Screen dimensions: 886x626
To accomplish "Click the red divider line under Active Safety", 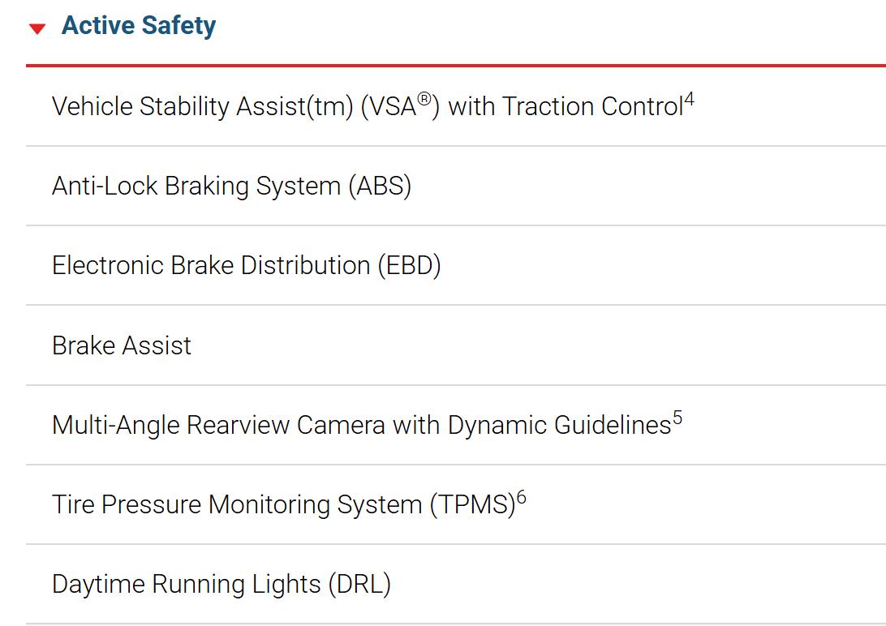I will tap(455, 66).
